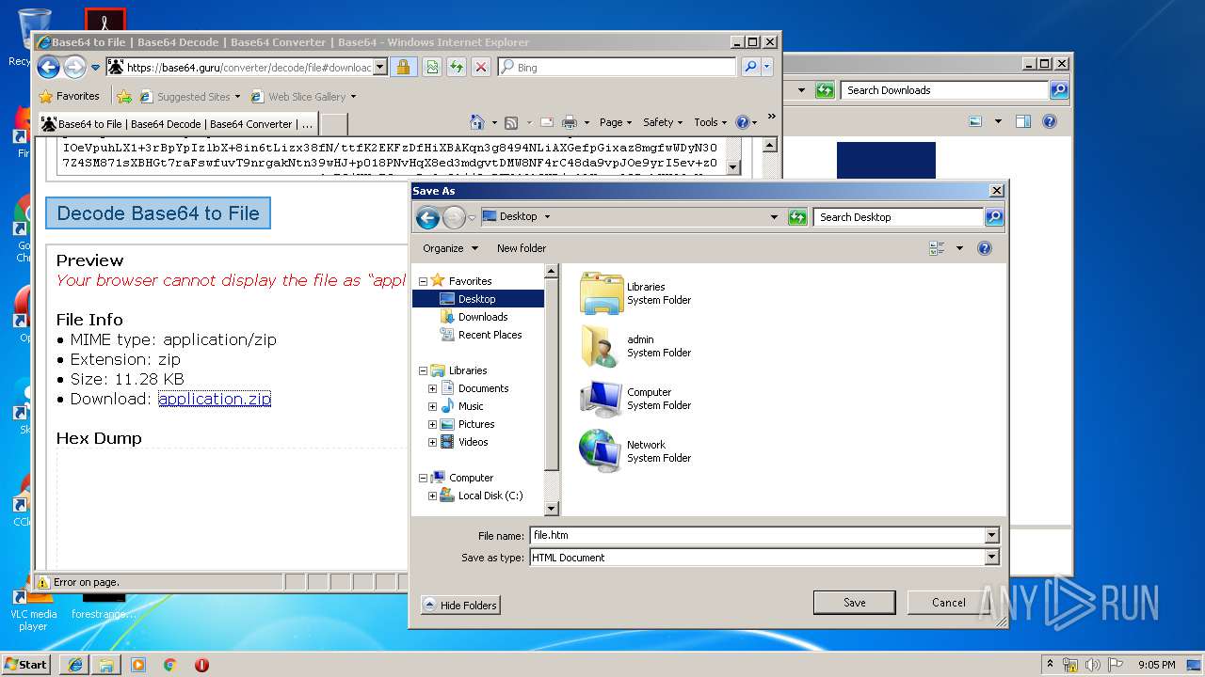Click the Save button
The image size is (1205, 677).
click(855, 603)
